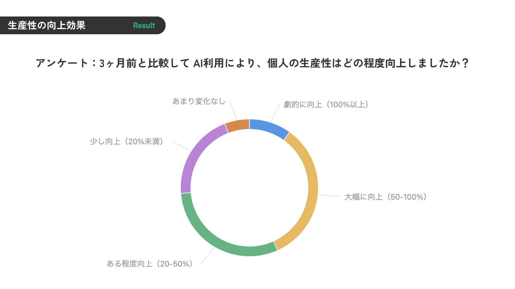Click the leader line to ある程度向上
The width and height of the screenshot is (515, 289).
click(208, 255)
